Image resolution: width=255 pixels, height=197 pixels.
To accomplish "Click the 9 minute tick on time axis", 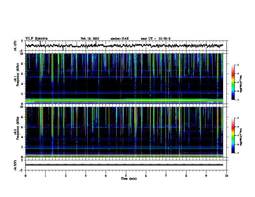I will pos(206,176).
